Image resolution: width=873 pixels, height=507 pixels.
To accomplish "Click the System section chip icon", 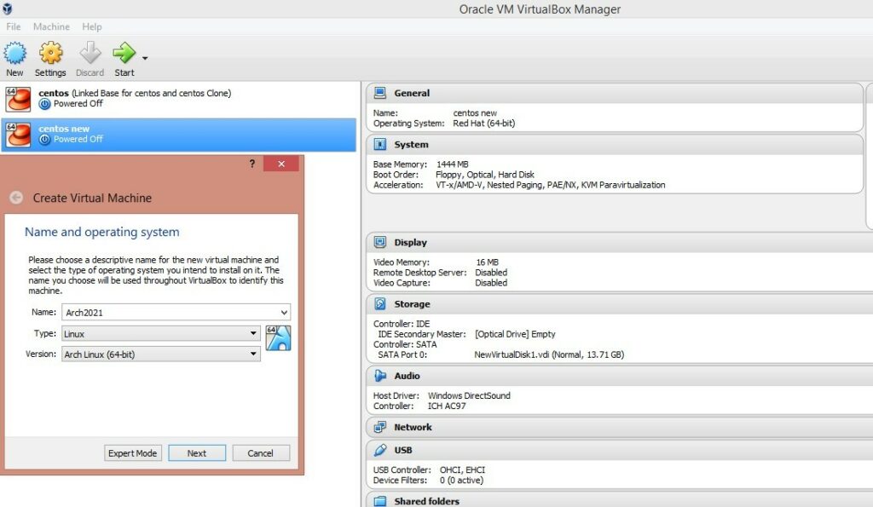I will (x=380, y=144).
